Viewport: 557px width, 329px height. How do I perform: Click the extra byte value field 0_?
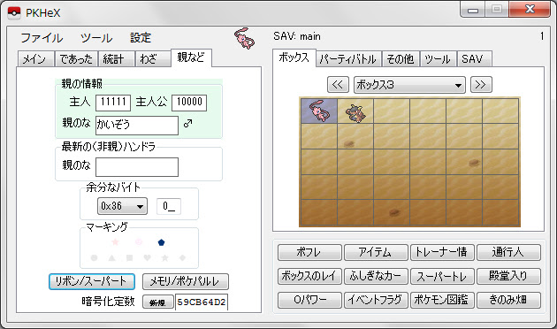169,206
